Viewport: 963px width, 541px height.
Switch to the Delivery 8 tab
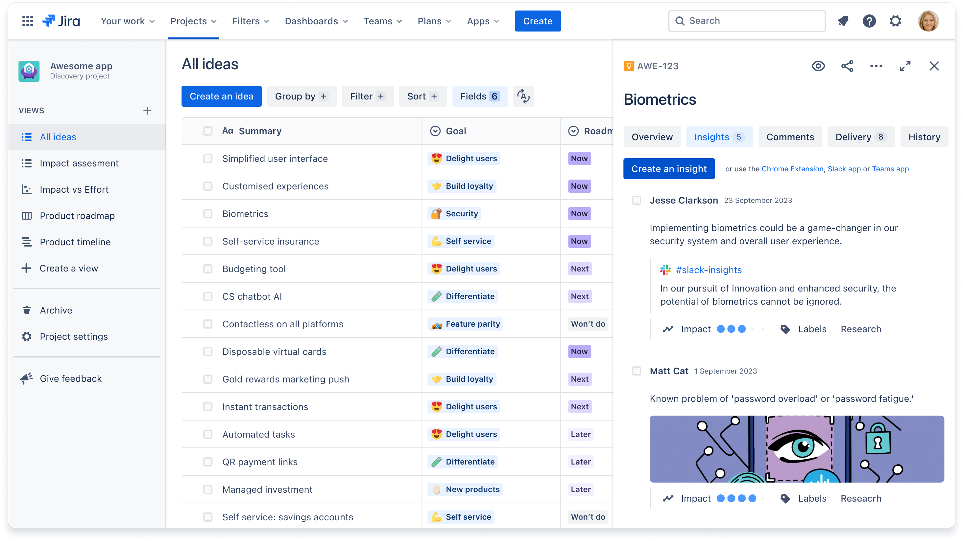coord(860,137)
